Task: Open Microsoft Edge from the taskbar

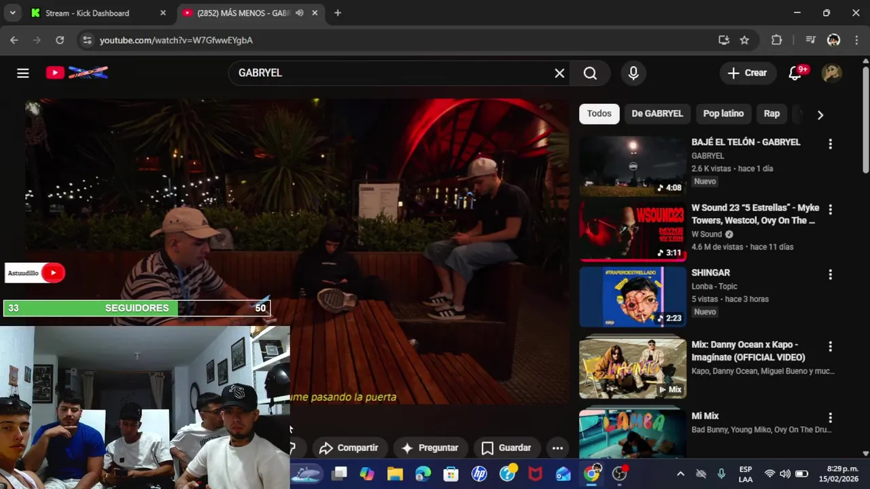Action: coord(423,473)
